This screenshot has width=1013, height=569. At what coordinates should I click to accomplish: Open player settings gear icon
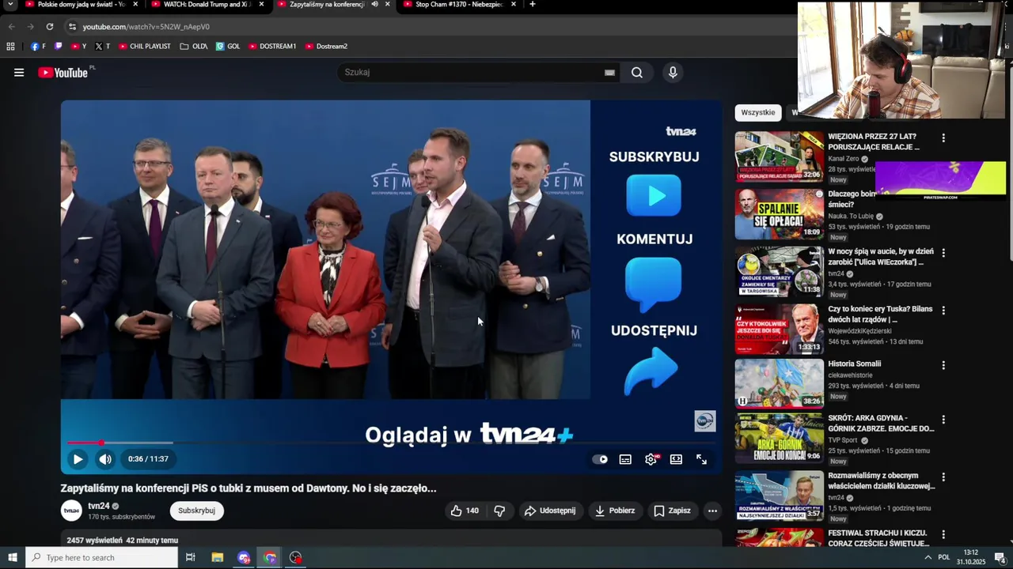651,459
